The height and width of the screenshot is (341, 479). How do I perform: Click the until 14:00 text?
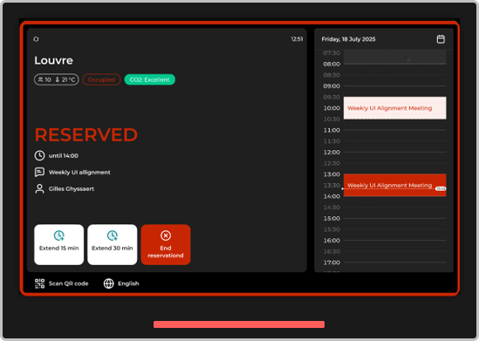(x=64, y=156)
